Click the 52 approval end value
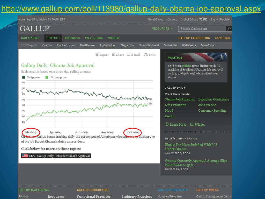This screenshot has width=265, height=199. [150, 99]
